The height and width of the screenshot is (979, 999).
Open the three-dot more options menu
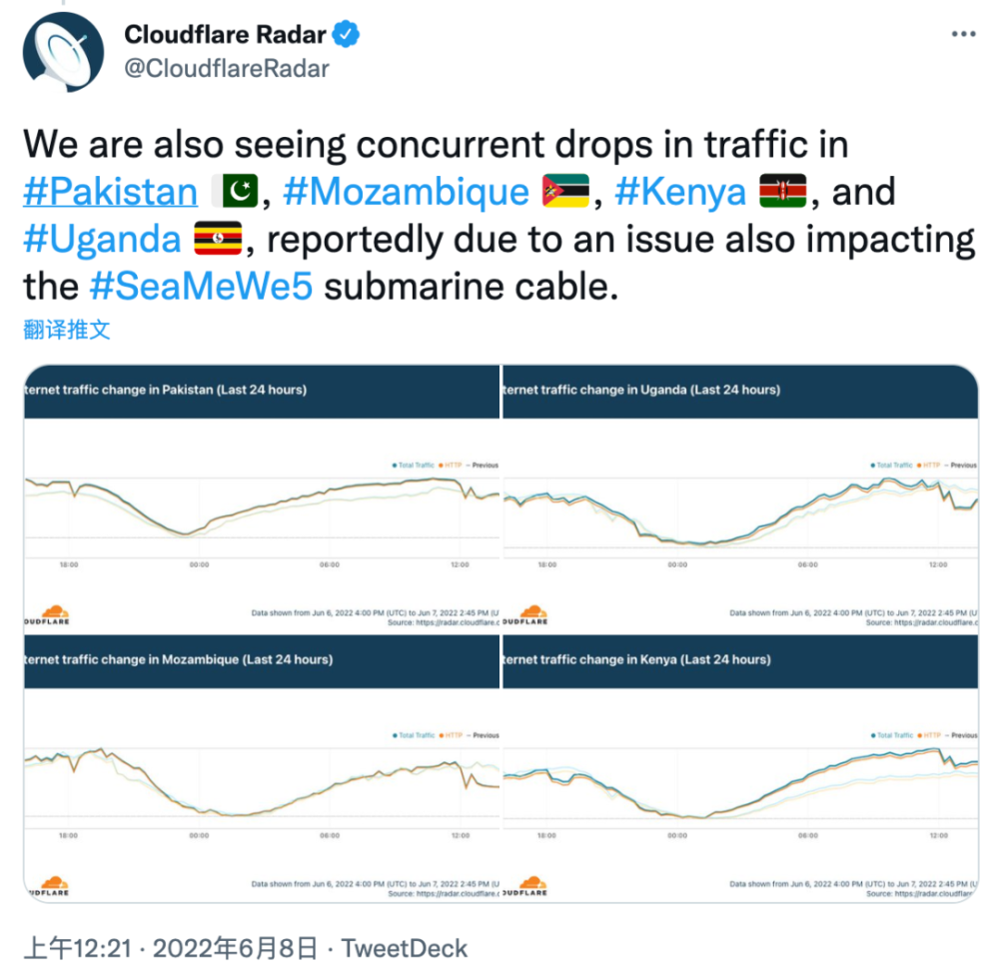point(962,35)
